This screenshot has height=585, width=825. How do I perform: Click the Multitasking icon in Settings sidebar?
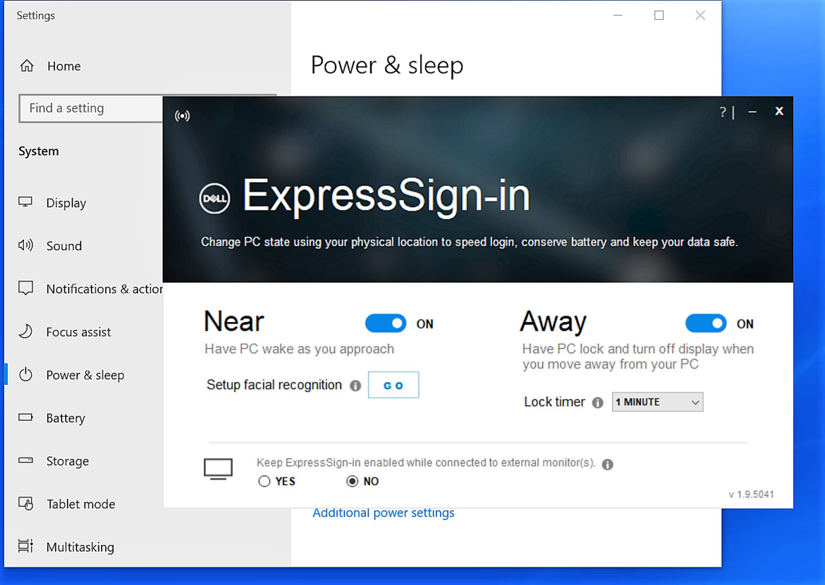26,546
